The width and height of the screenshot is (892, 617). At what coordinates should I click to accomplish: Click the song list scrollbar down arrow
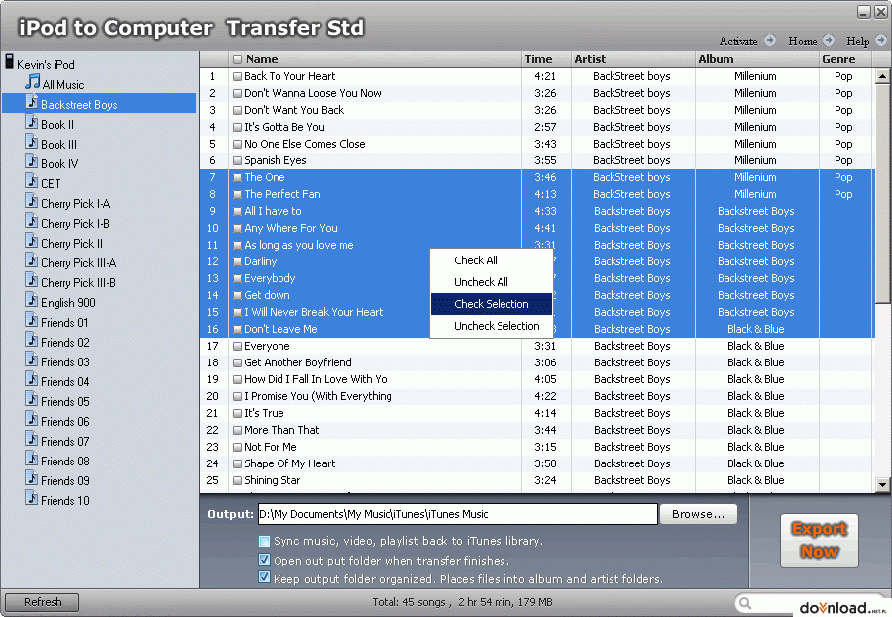[882, 485]
